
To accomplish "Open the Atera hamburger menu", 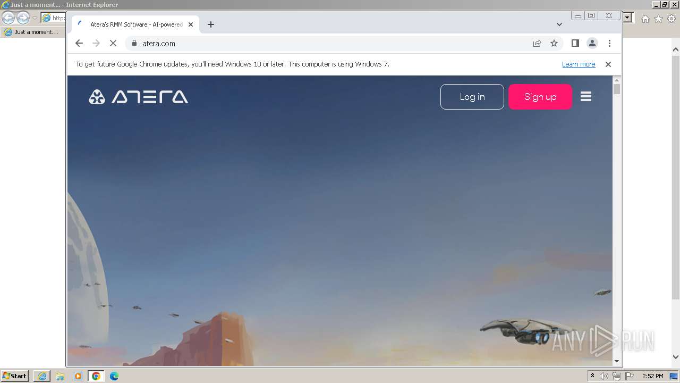I will [x=586, y=97].
